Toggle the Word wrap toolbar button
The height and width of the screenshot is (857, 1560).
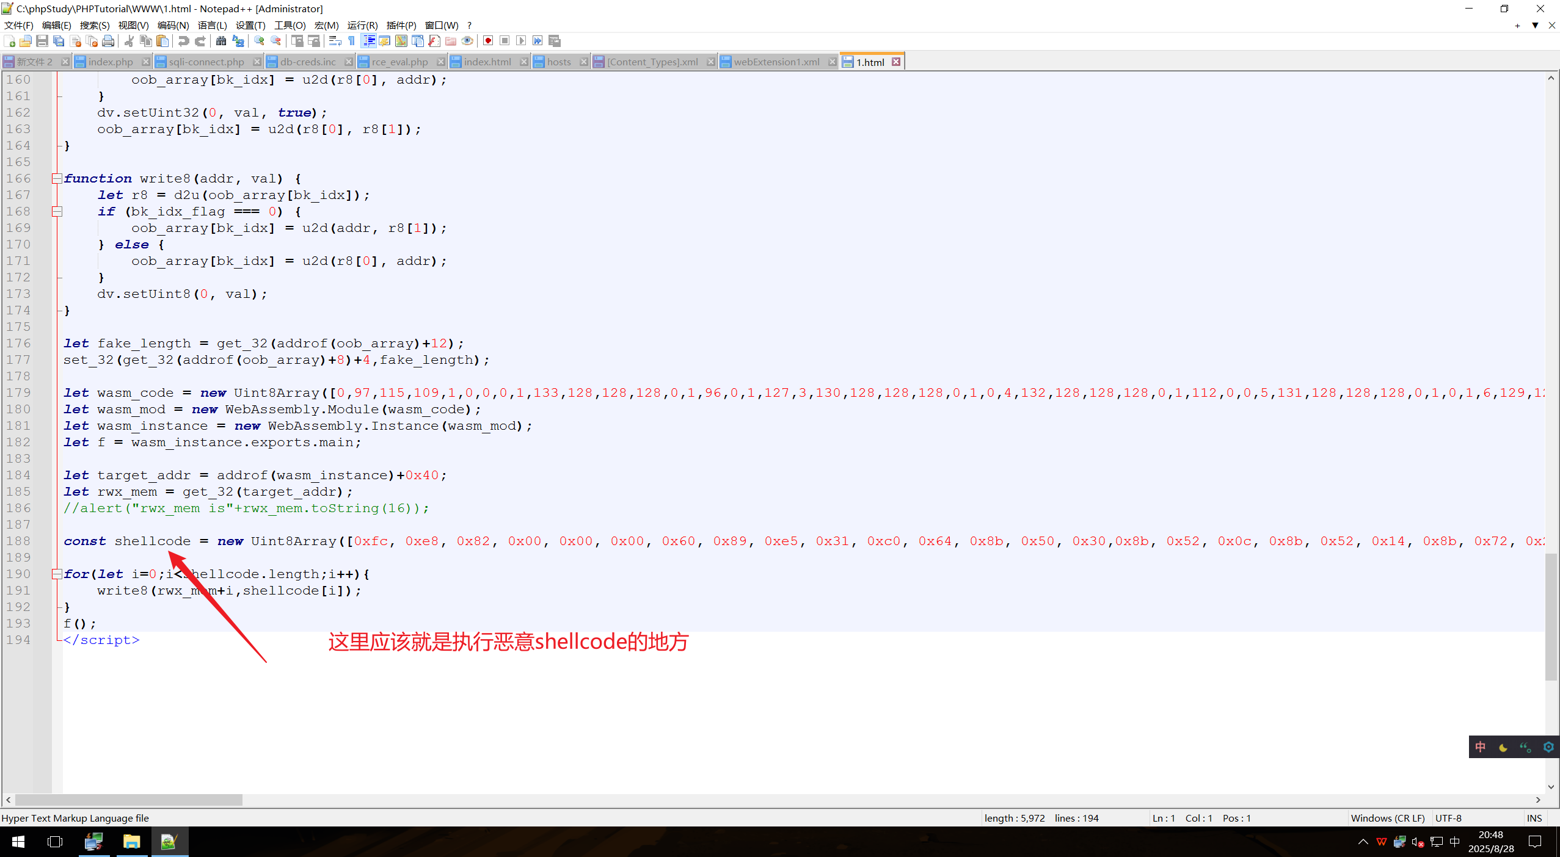(x=335, y=41)
